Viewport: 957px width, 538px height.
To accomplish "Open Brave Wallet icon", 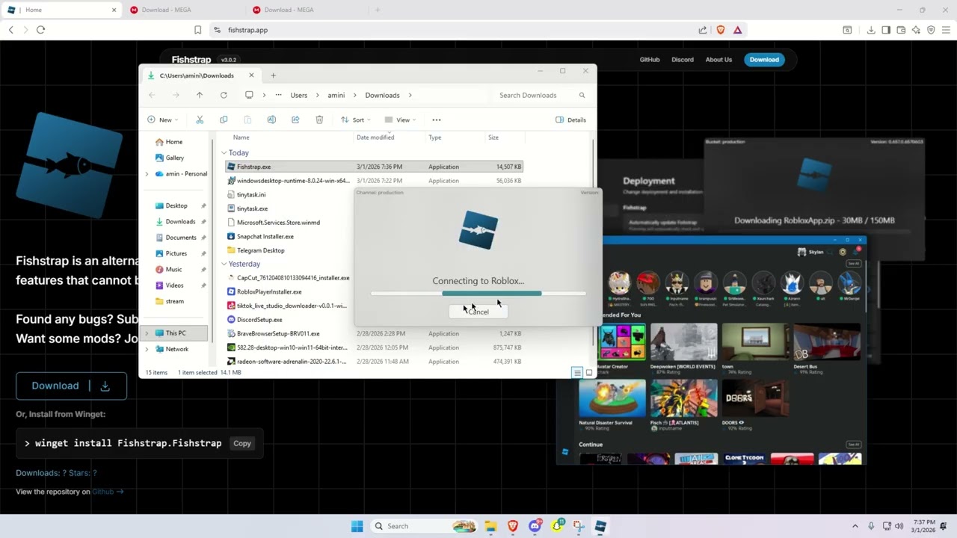I will [901, 30].
